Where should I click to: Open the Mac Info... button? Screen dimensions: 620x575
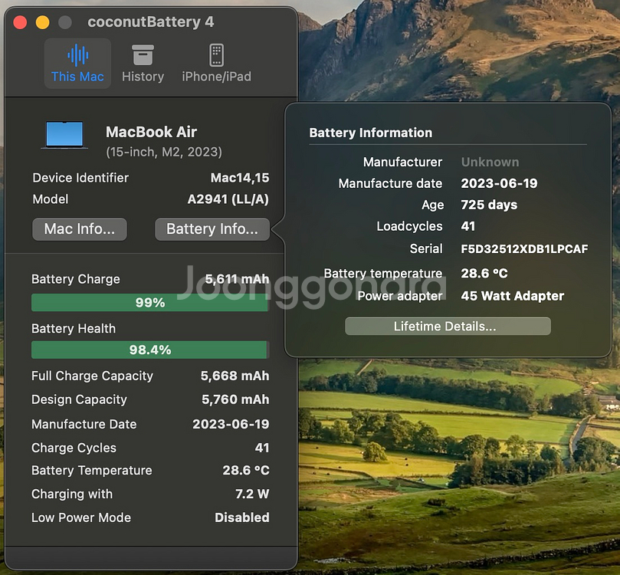tap(80, 229)
